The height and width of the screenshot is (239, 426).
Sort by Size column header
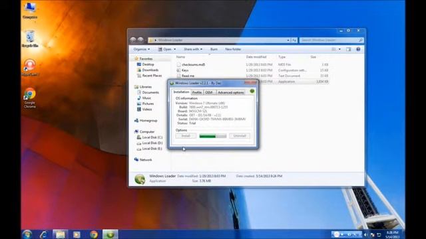click(314, 57)
